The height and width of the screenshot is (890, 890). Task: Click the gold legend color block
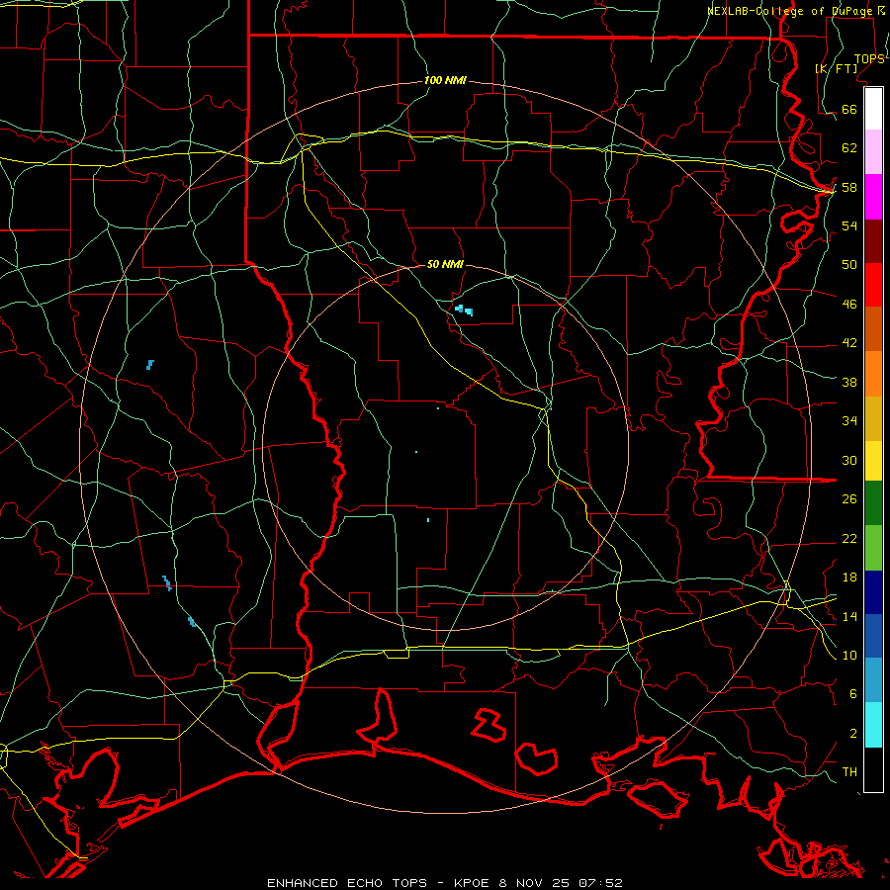[x=873, y=418]
